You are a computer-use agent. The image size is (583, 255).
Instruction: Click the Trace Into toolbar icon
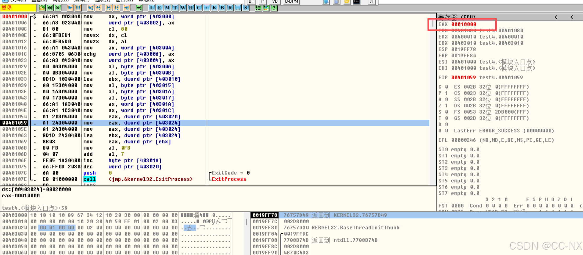(108, 8)
